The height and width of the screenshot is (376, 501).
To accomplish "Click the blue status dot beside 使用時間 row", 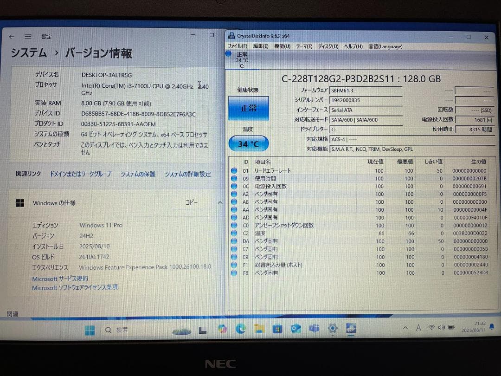I will 234,178.
